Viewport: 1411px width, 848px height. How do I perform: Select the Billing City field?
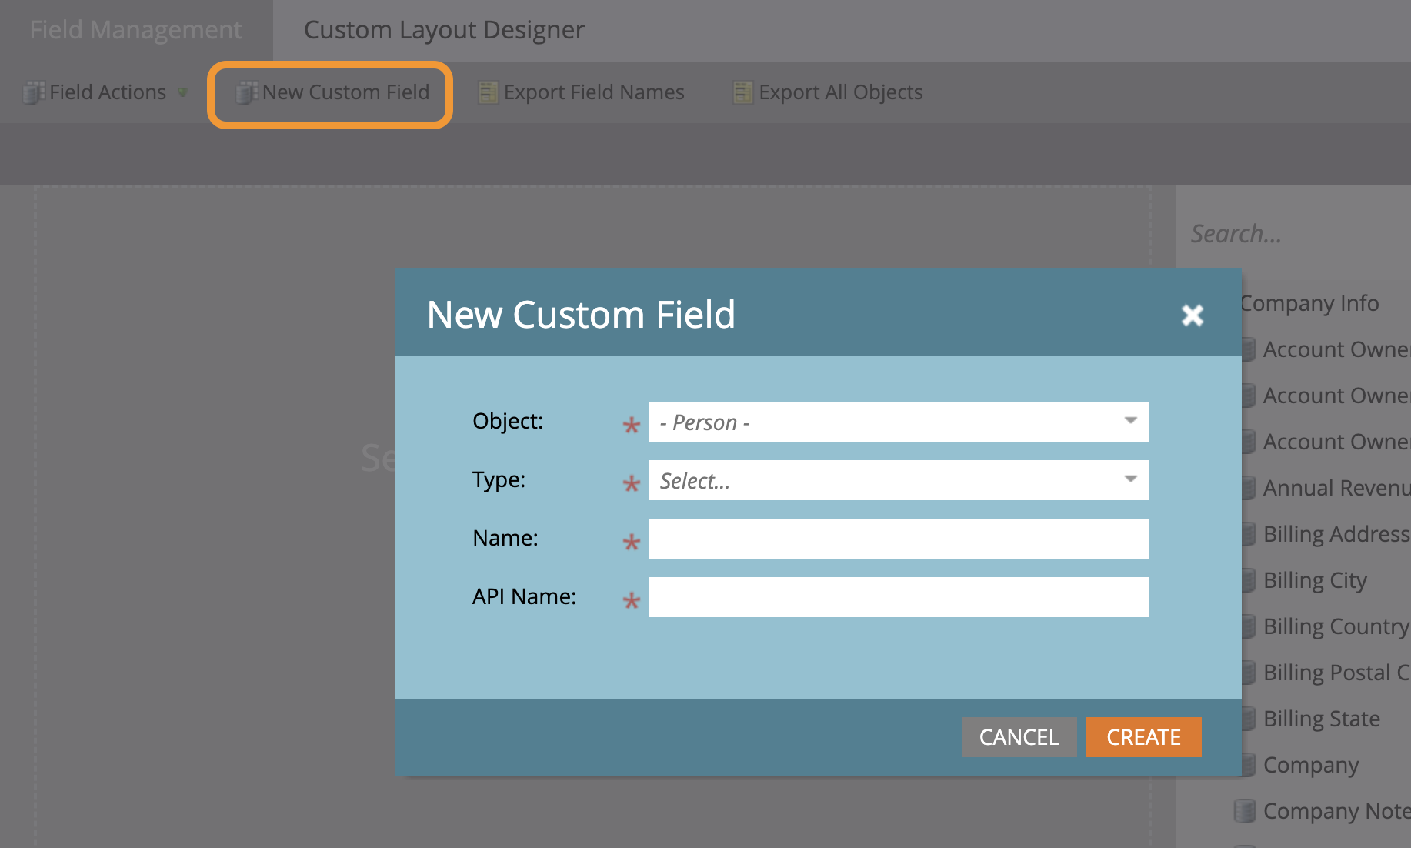[1315, 580]
